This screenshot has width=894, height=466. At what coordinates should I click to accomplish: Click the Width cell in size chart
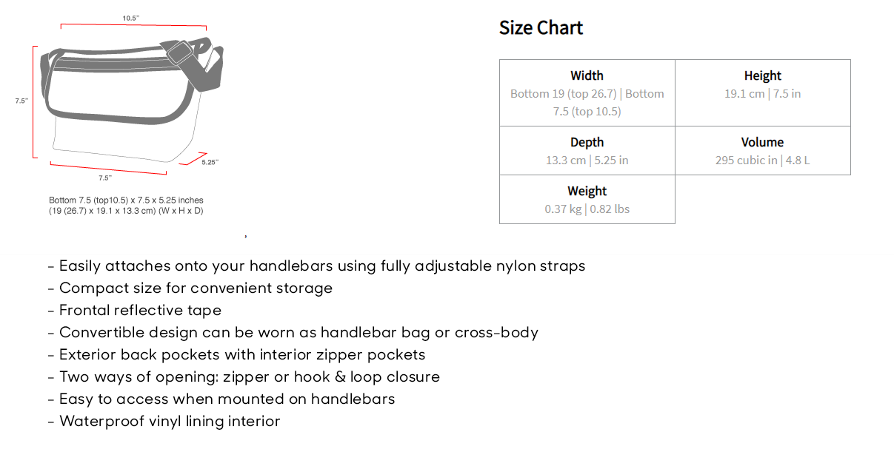click(x=587, y=93)
